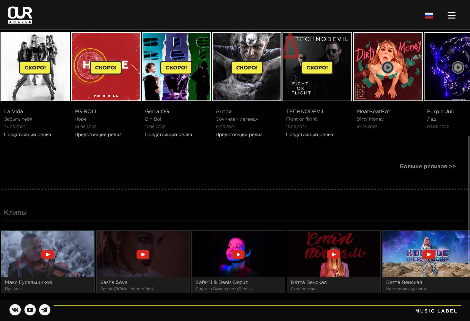This screenshot has height=321, width=470.
Task: Open the Technodevil Fight or Flight cover
Action: click(x=317, y=67)
